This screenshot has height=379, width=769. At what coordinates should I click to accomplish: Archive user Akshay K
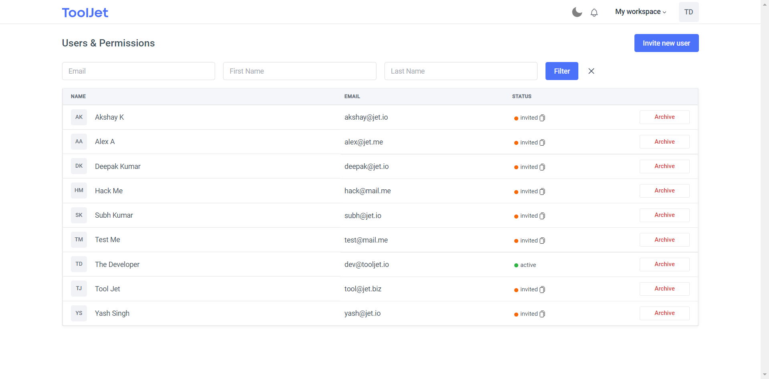coord(664,117)
